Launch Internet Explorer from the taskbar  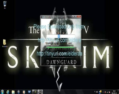point(8,92)
